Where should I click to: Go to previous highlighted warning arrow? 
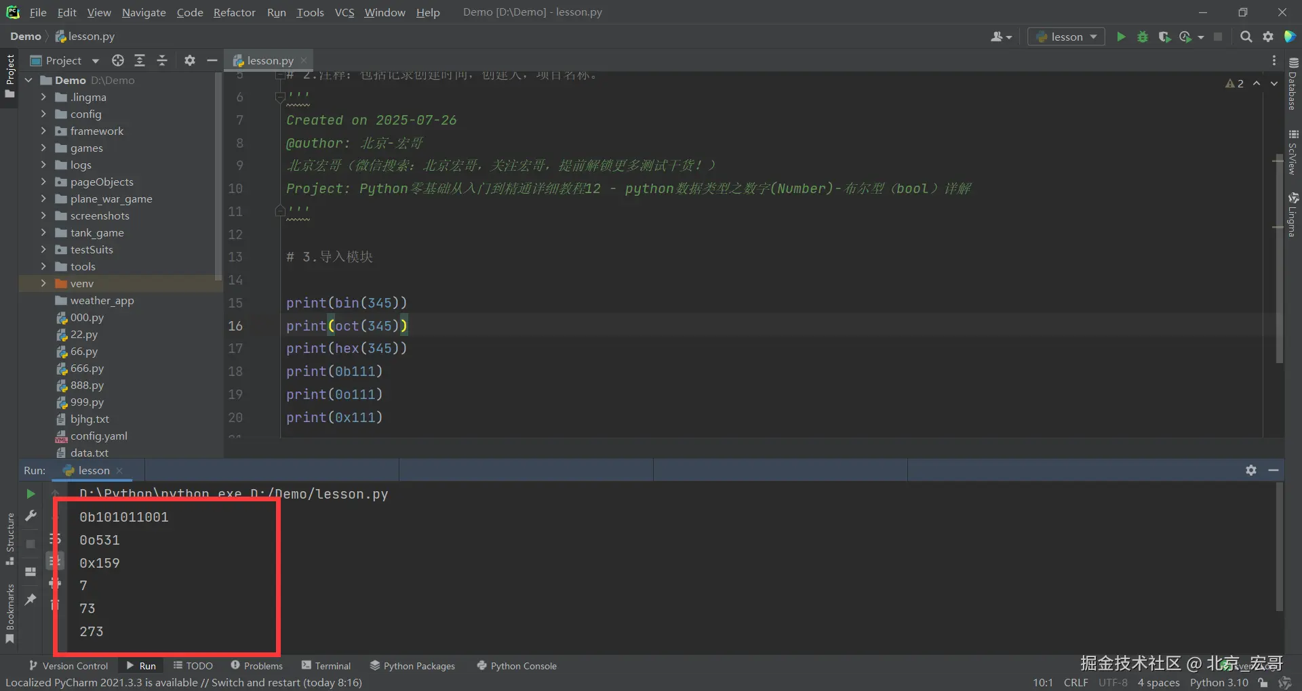[1257, 83]
